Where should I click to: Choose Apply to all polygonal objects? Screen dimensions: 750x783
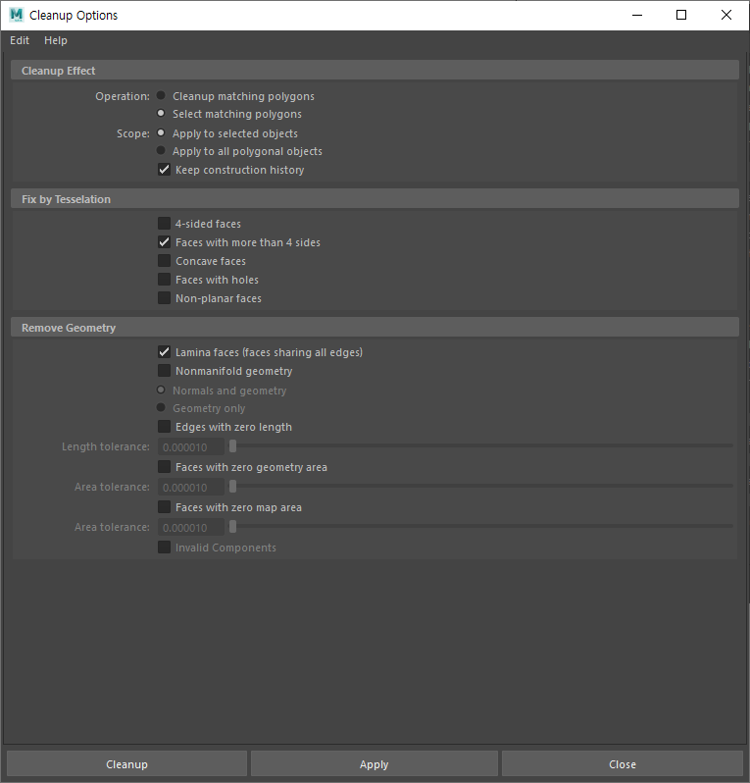pos(161,150)
